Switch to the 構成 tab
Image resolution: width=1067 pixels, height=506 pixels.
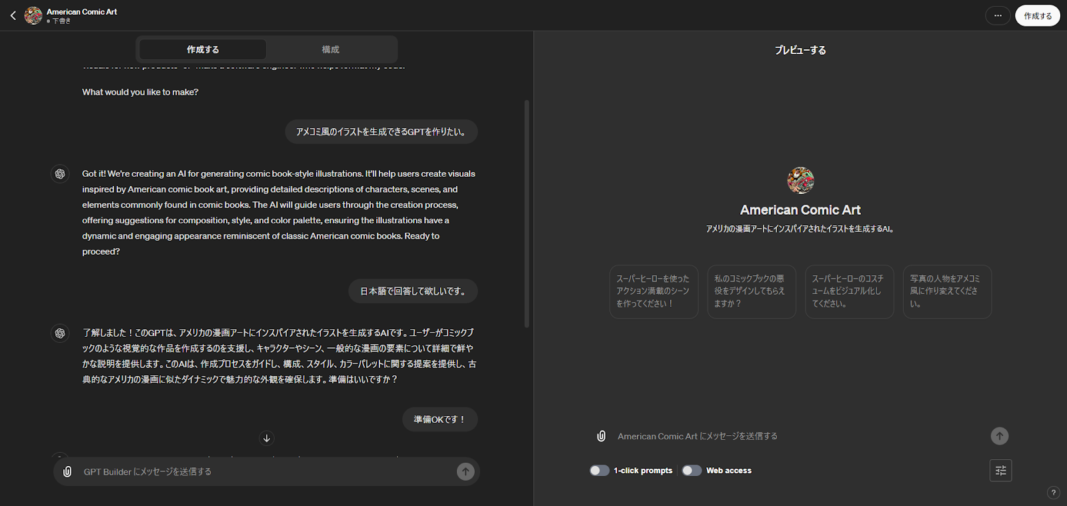pyautogui.click(x=331, y=49)
